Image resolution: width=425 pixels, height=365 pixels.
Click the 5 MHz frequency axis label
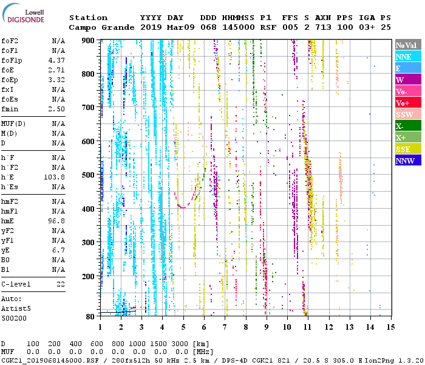183,327
